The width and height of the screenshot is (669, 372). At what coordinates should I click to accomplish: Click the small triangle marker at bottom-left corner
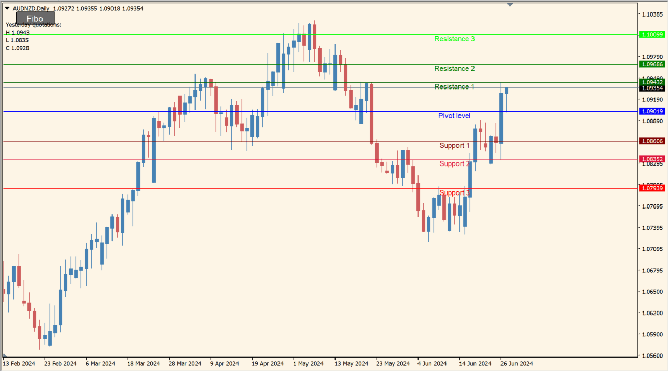5,355
